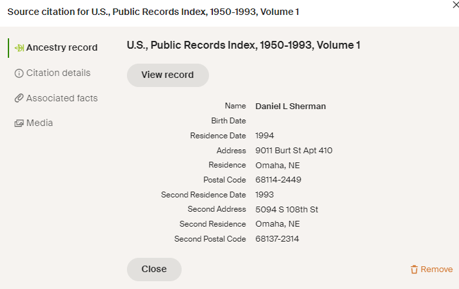
Task: Click the residence date value 1994
Action: [265, 136]
